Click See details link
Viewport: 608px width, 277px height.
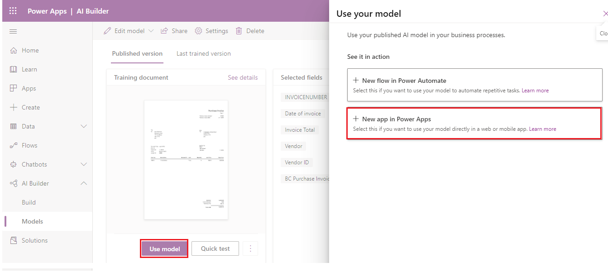[243, 77]
